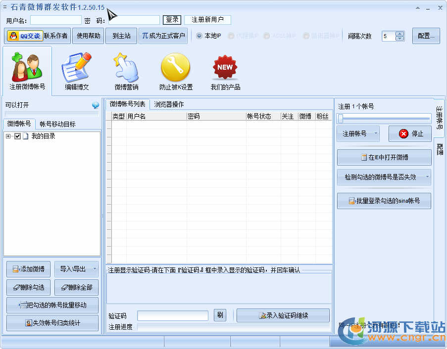The width and height of the screenshot is (447, 349).
Task: Open the 注册微博帐号 toolbar icon
Action: (x=27, y=71)
